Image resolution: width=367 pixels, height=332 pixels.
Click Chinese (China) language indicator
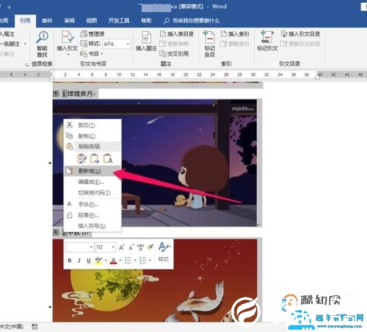[x=11, y=327]
